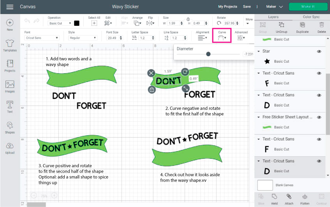
Task: Open the Style Regular dropdown
Action: coord(83,38)
